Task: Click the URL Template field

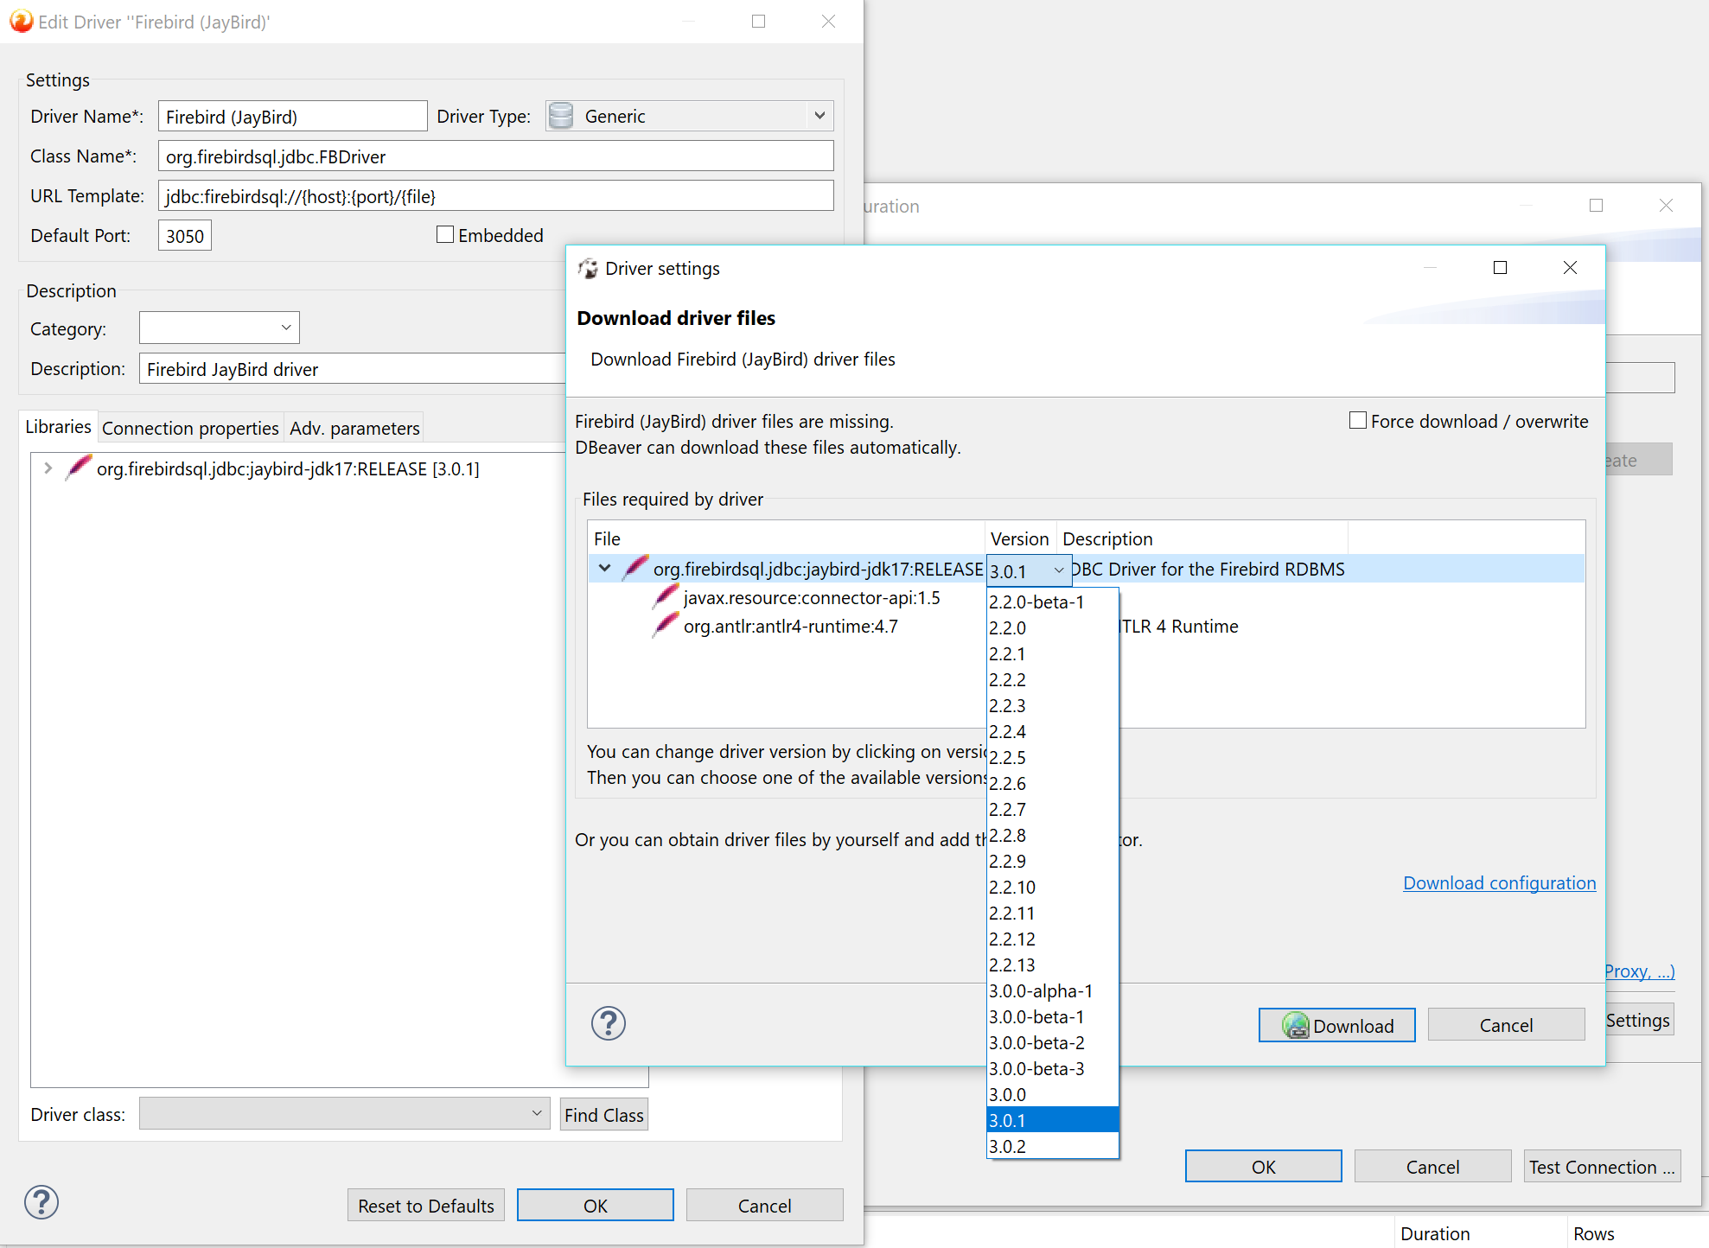Action: (495, 196)
